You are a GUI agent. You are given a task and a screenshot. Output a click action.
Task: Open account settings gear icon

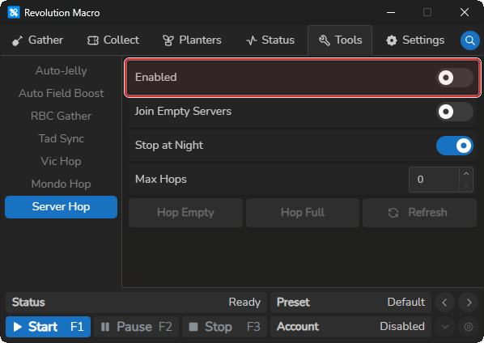tap(469, 327)
